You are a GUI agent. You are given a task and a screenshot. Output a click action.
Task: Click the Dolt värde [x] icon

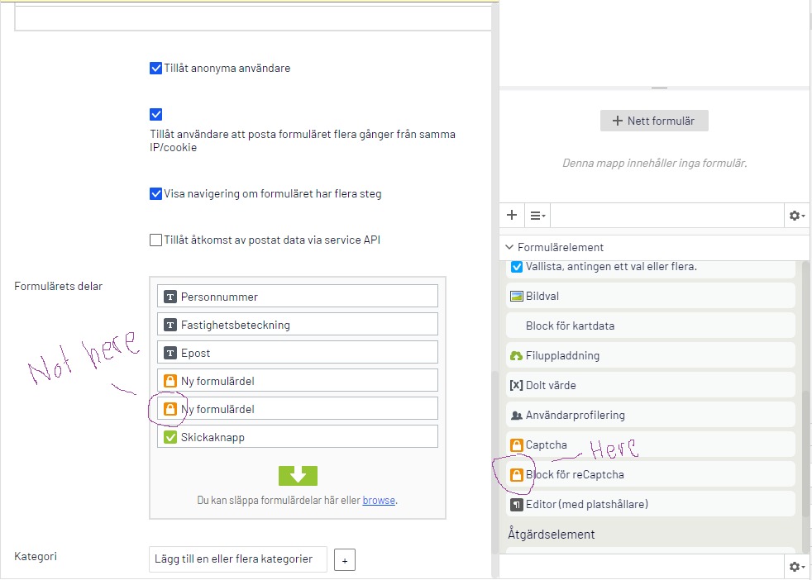coord(517,385)
